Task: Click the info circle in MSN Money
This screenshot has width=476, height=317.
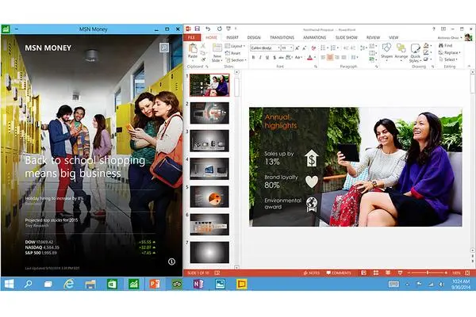Action: coord(171,262)
